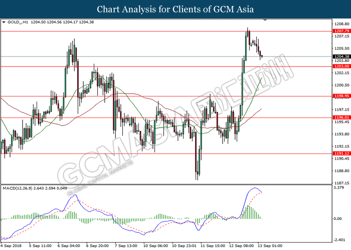Click the 10 Sep 23:01 time label
The width and height of the screenshot is (351, 250).
(x=184, y=246)
